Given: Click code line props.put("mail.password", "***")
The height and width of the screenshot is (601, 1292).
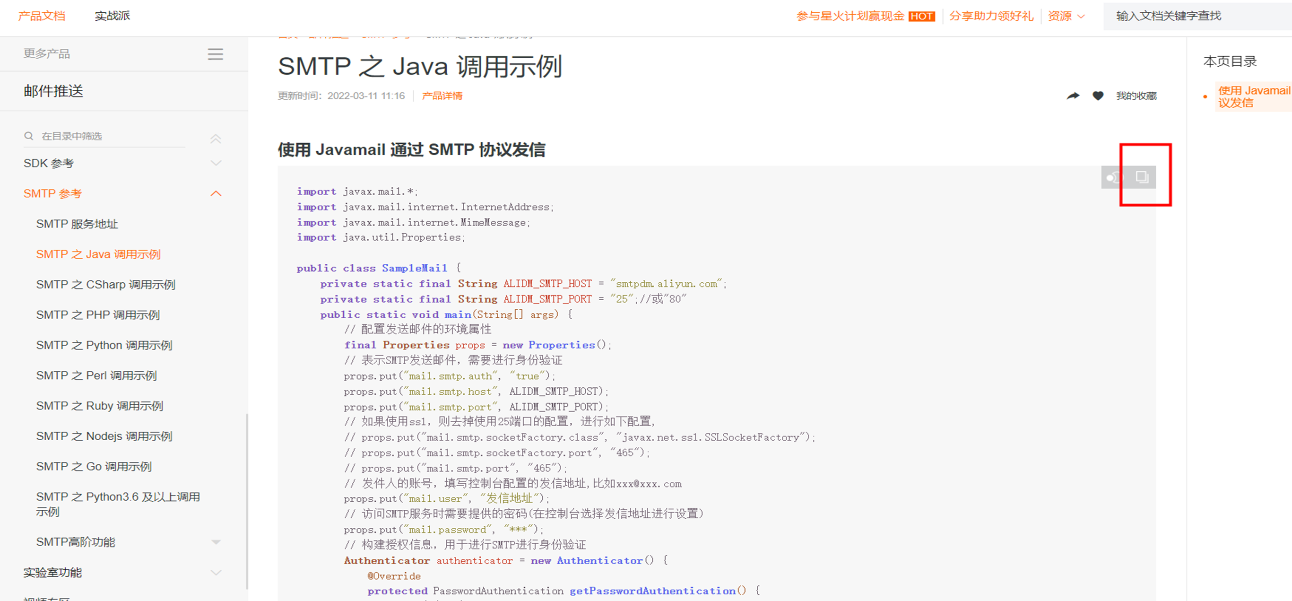Looking at the screenshot, I should (x=443, y=529).
